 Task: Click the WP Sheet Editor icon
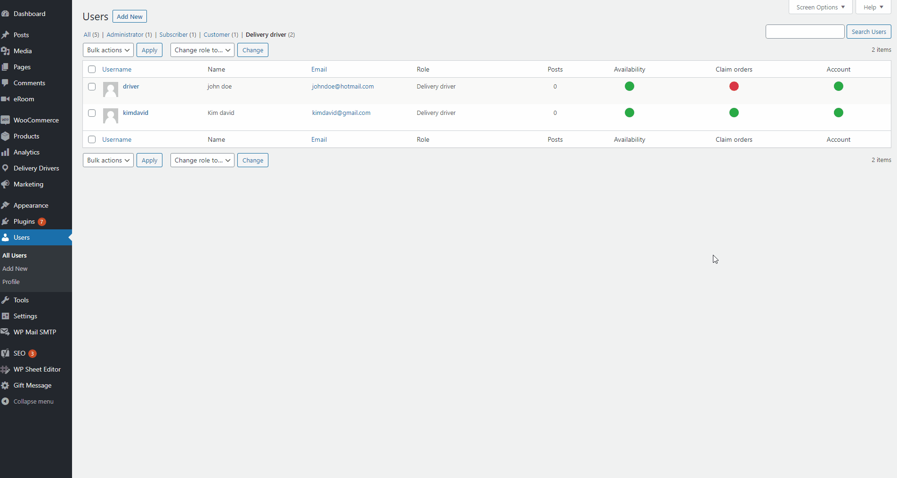5,369
